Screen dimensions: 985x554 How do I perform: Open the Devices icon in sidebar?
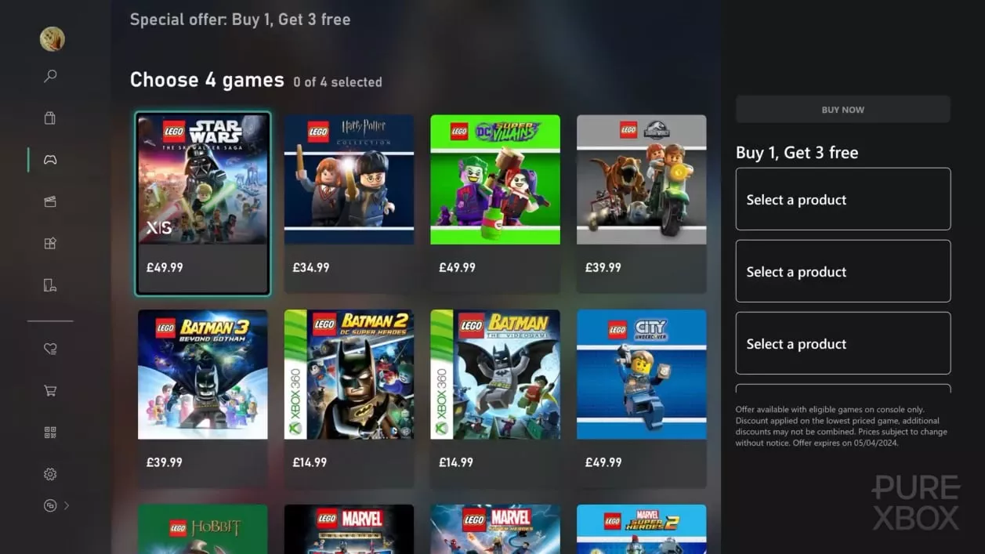50,285
